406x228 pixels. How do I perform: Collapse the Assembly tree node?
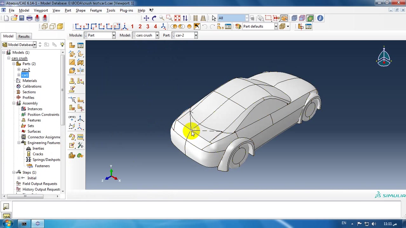[14, 103]
